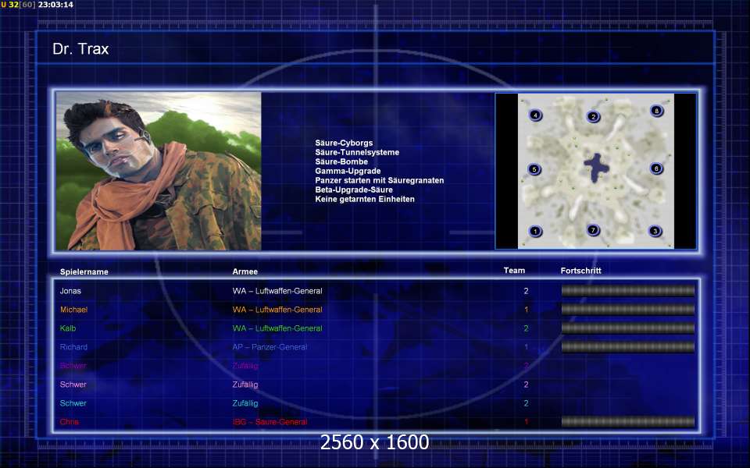The height and width of the screenshot is (468, 750).
Task: Click the cross-shaped lake at map center
Action: coord(596,167)
